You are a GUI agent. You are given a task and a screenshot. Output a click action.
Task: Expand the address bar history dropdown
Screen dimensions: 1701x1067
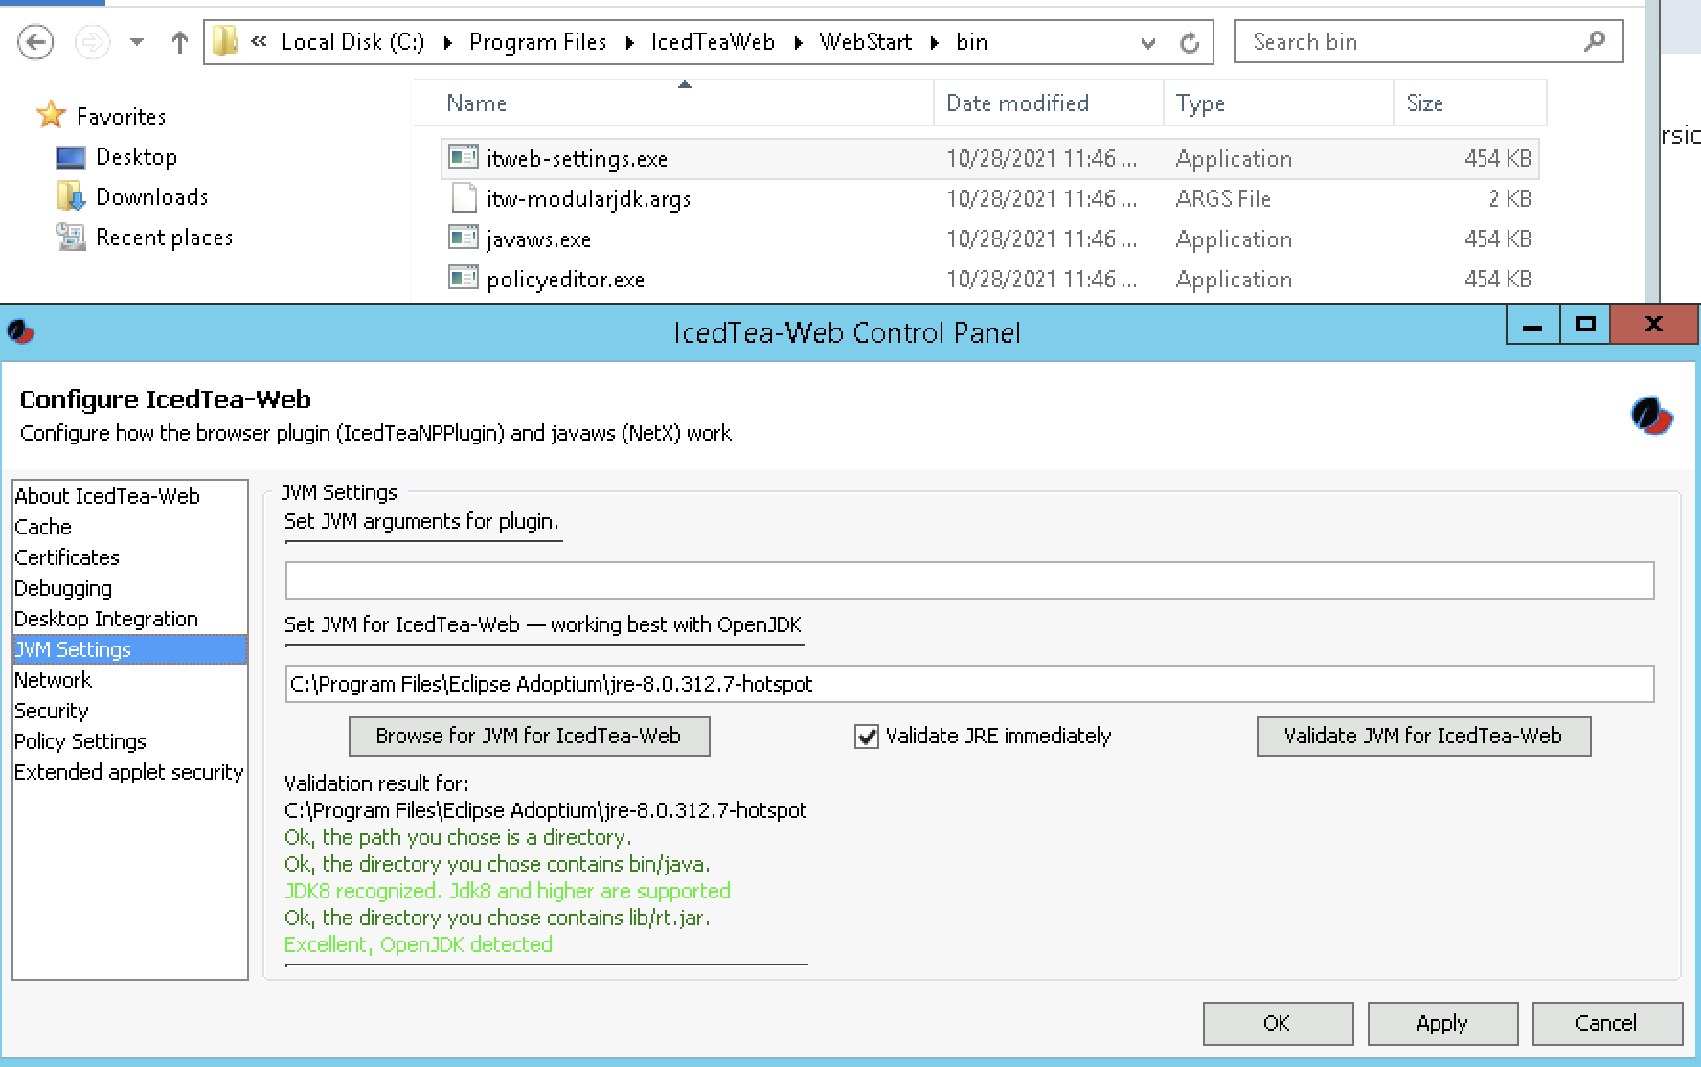[1147, 42]
